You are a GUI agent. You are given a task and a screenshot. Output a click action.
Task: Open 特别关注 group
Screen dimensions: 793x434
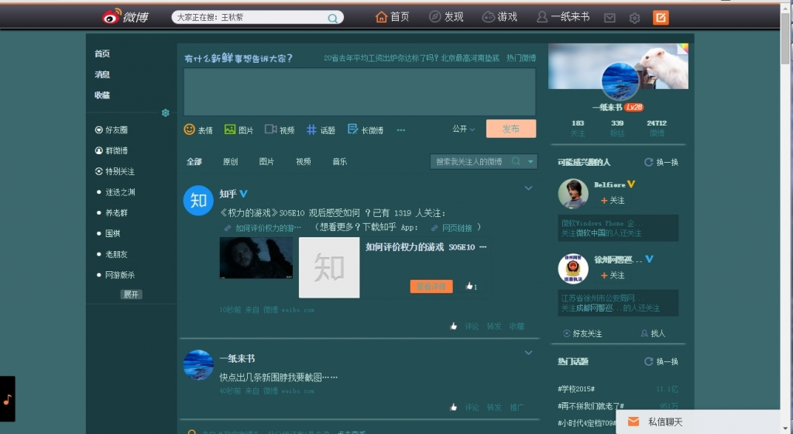click(115, 171)
